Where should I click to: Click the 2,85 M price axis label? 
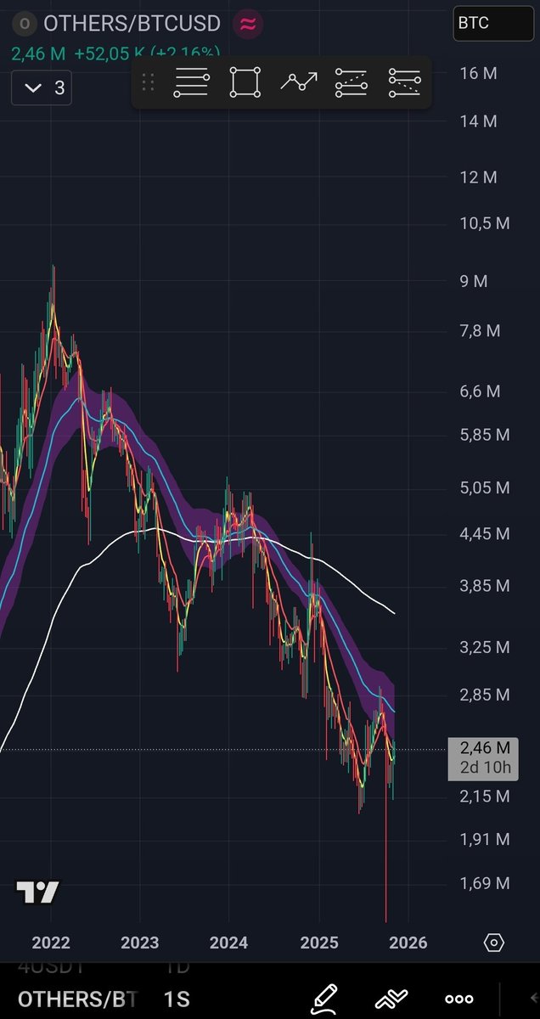pos(485,695)
